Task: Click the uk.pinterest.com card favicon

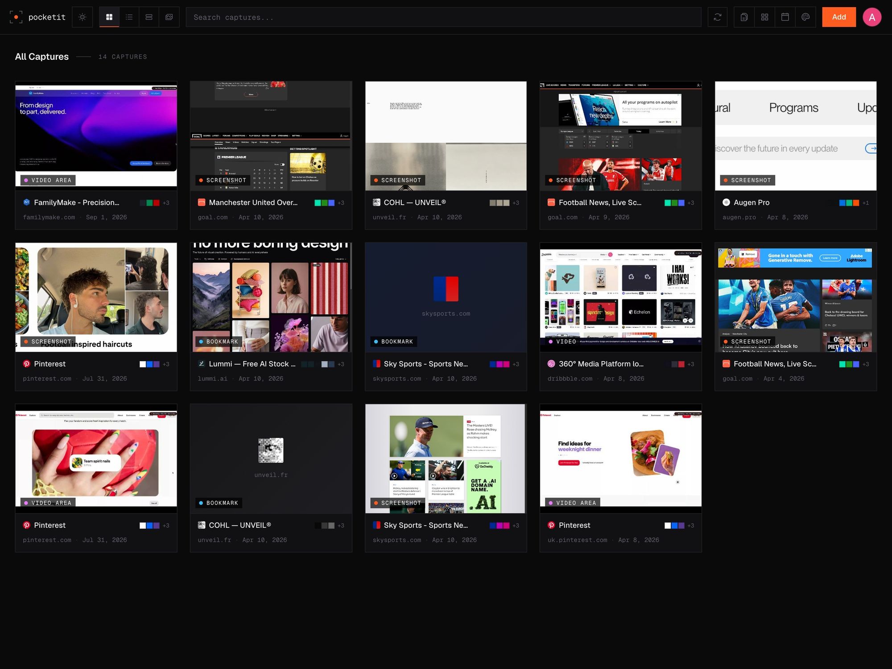Action: click(551, 525)
